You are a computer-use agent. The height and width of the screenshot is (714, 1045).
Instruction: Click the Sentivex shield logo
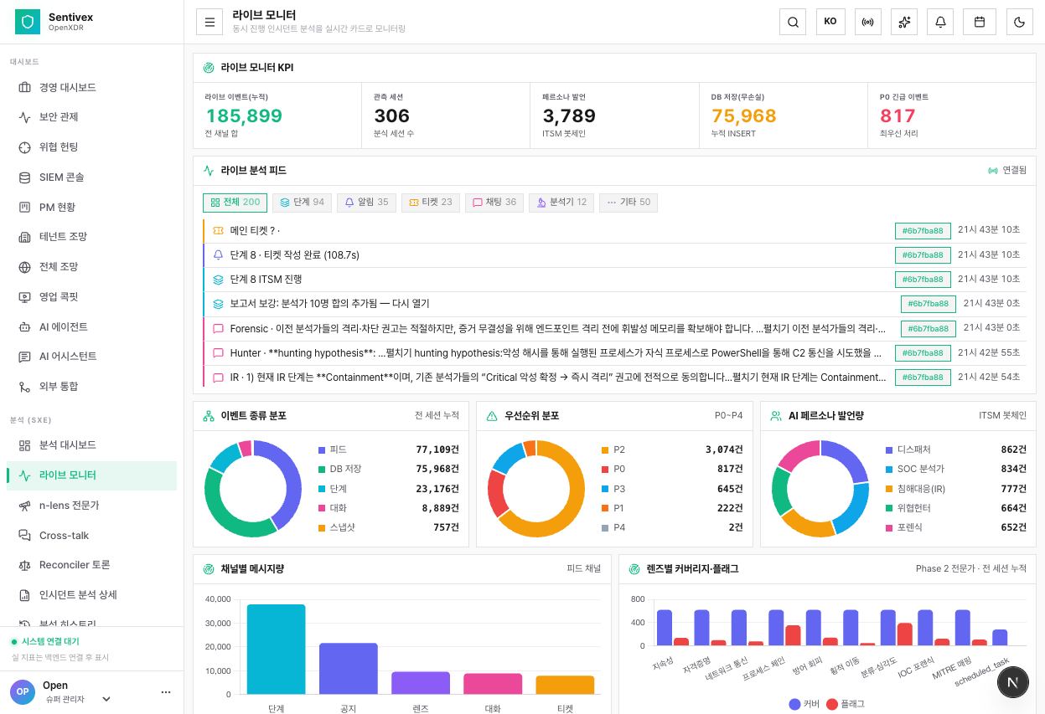point(28,22)
